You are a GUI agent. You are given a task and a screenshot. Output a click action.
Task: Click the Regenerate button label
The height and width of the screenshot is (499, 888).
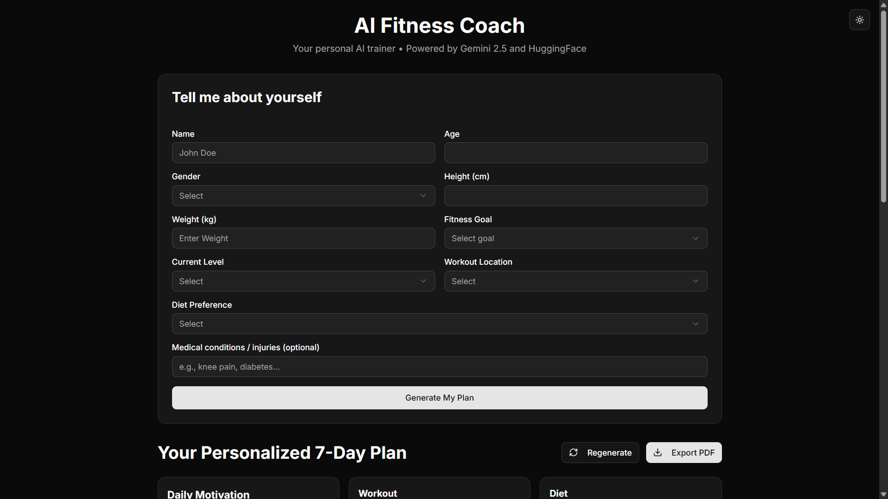[609, 453]
